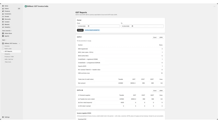The width and height of the screenshot is (218, 123).
Task: Click Credit/Debit registered (CDNR) row
Action: pyautogui.click(x=120, y=59)
